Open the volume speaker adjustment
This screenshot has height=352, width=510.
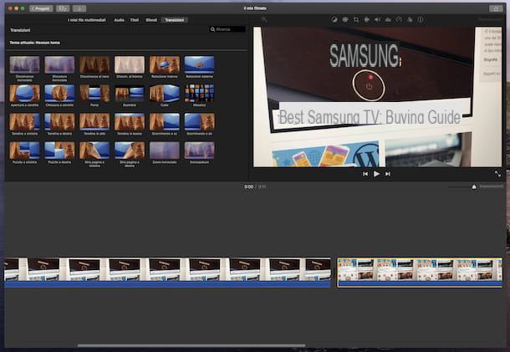(377, 20)
